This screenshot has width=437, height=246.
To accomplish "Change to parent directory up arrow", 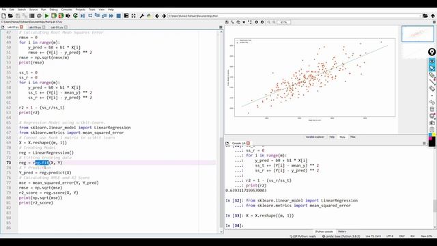I will point(432,16).
